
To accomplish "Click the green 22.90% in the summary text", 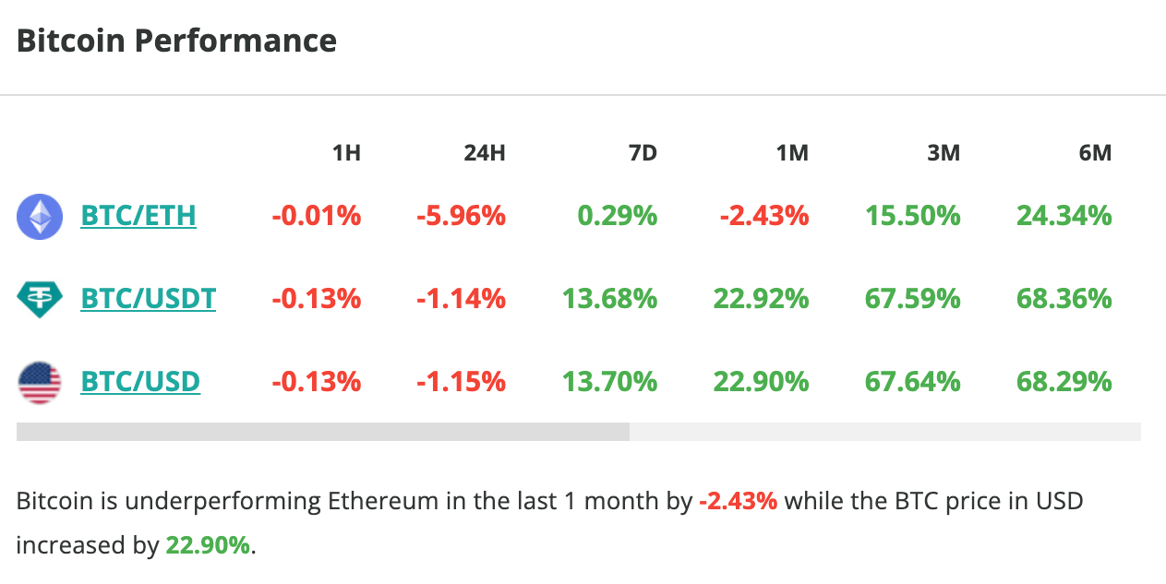I will point(208,545).
